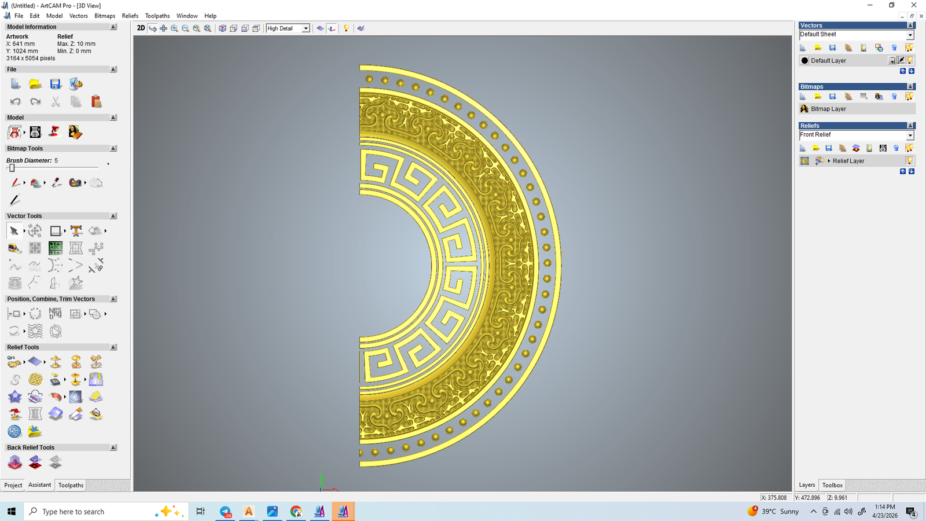The image size is (926, 521).
Task: Click the Brush Diameter slider handle
Action: click(12, 168)
